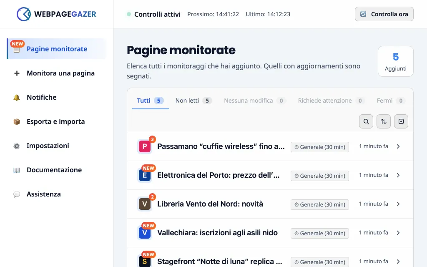Open Esporta e importa in the sidebar
Screen dimensions: 427x267
(57, 122)
